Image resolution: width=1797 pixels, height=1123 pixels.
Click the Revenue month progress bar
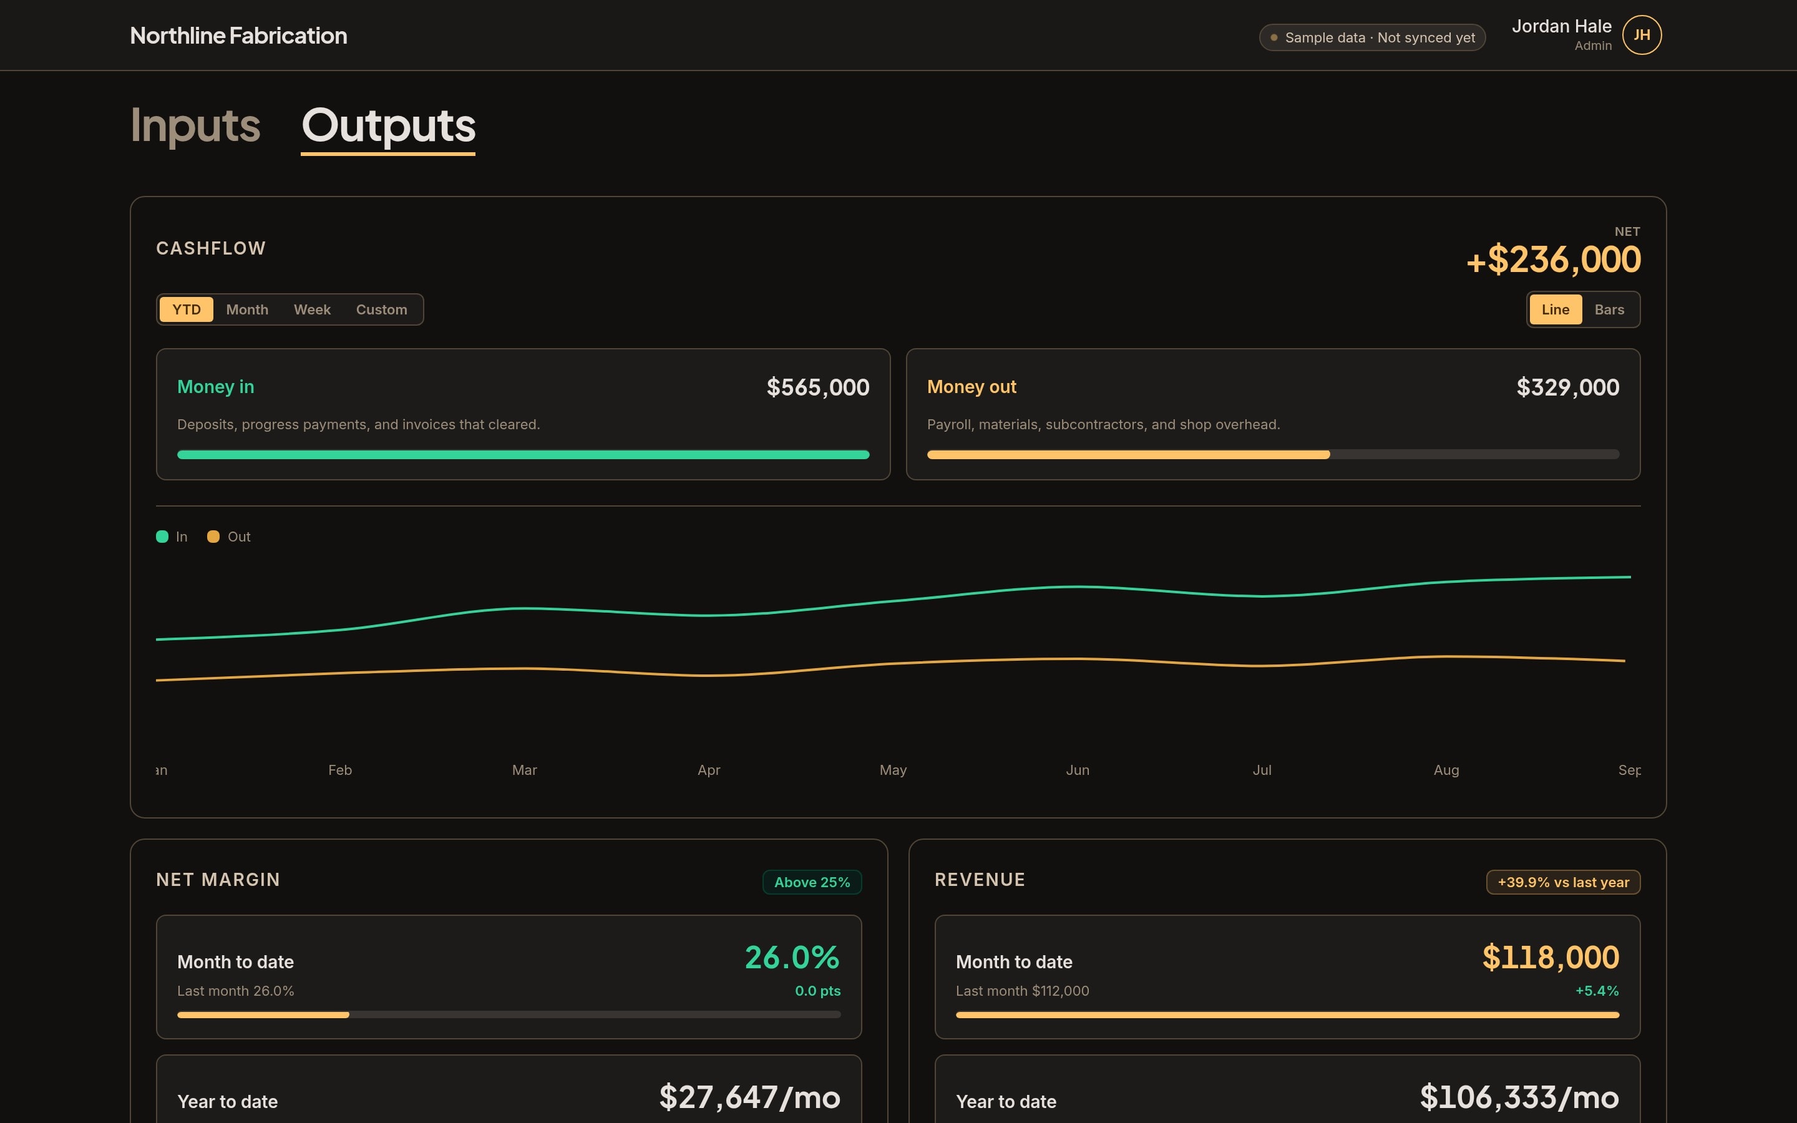(1288, 1014)
